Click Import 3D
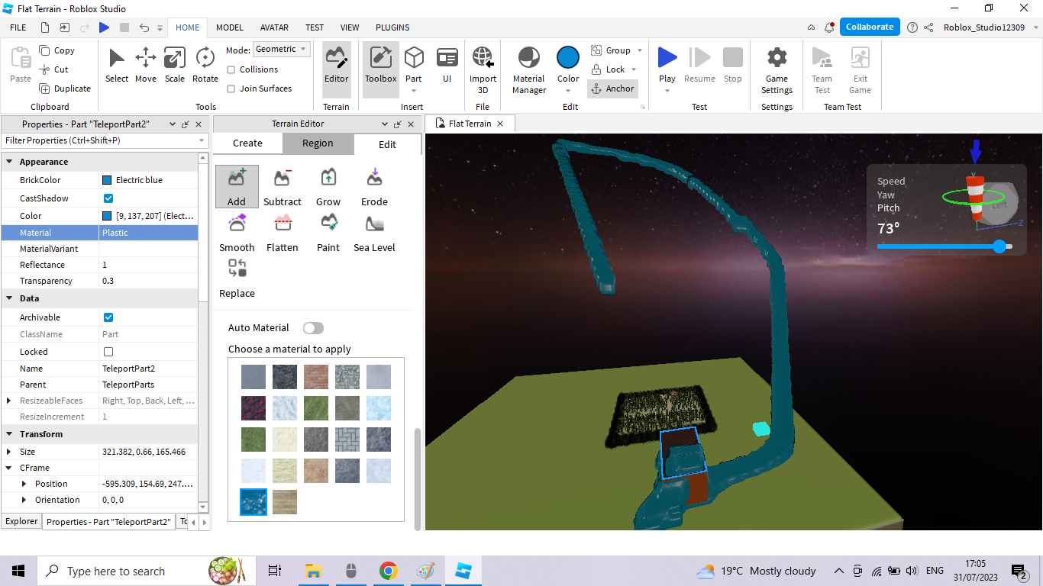Screen dimensions: 1043x586 483,69
